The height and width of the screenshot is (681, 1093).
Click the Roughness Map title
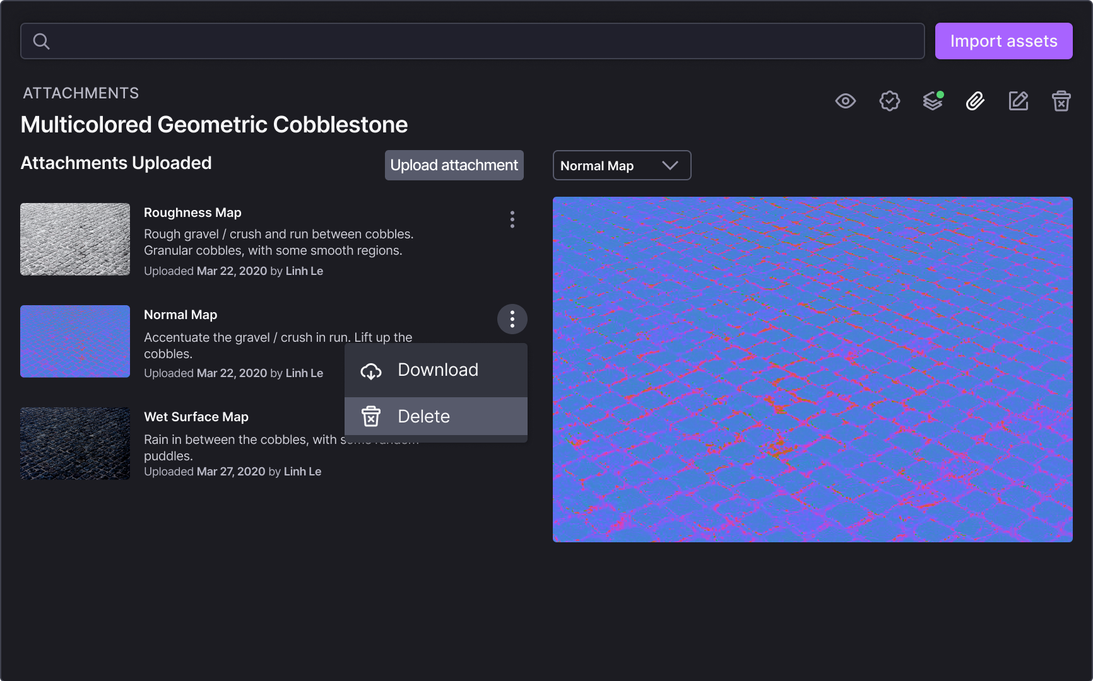(x=192, y=212)
